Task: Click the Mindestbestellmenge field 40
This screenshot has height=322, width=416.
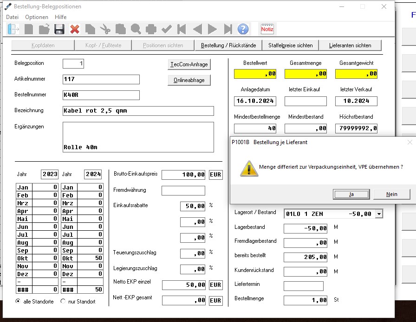Action: point(255,128)
